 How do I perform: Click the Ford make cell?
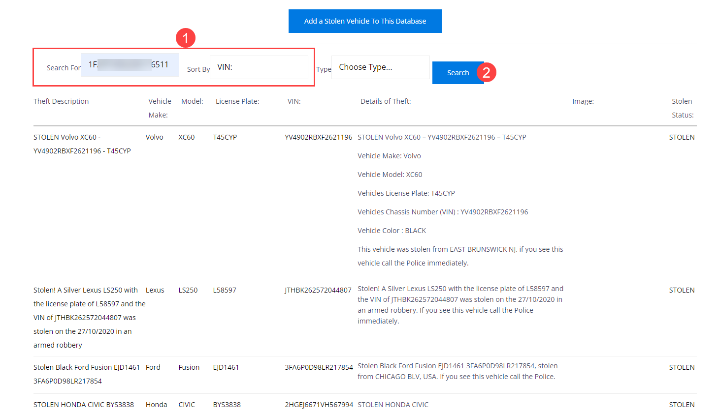coord(153,367)
